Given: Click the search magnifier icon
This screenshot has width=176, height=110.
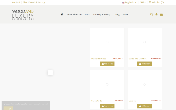Looking at the screenshot, I should click(152, 14).
